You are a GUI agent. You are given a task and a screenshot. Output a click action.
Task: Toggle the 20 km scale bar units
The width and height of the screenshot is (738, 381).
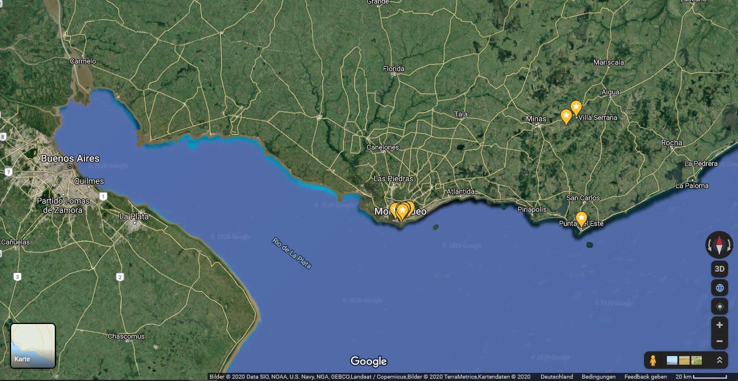point(702,377)
